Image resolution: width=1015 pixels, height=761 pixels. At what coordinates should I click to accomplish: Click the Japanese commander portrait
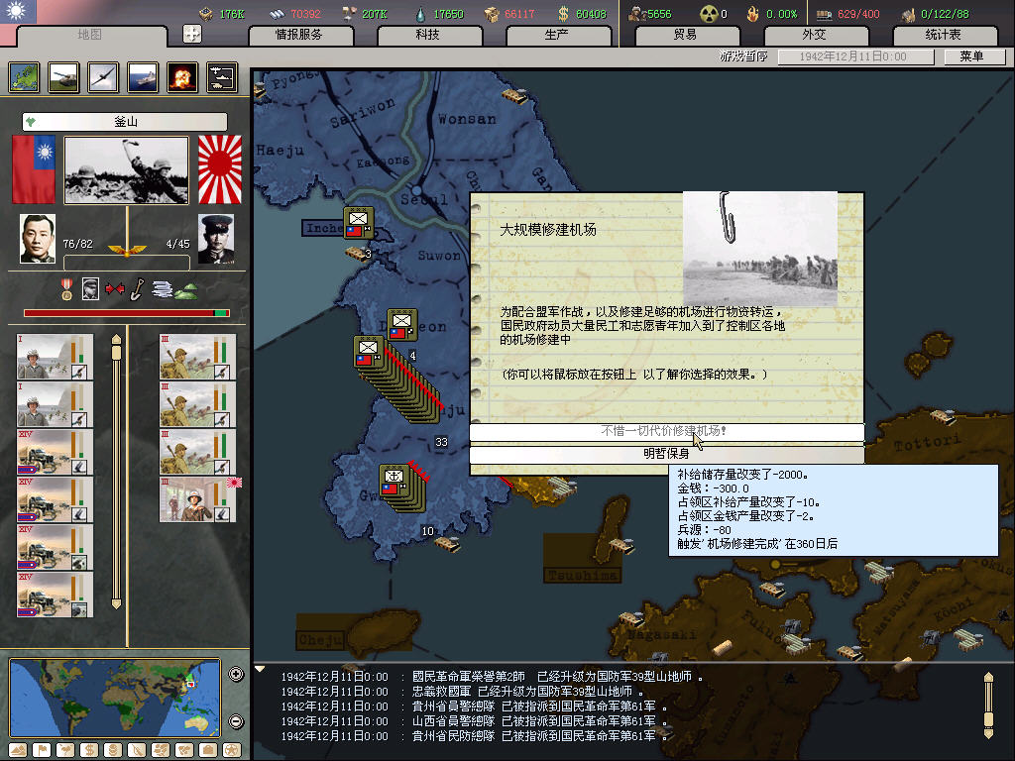tap(216, 239)
